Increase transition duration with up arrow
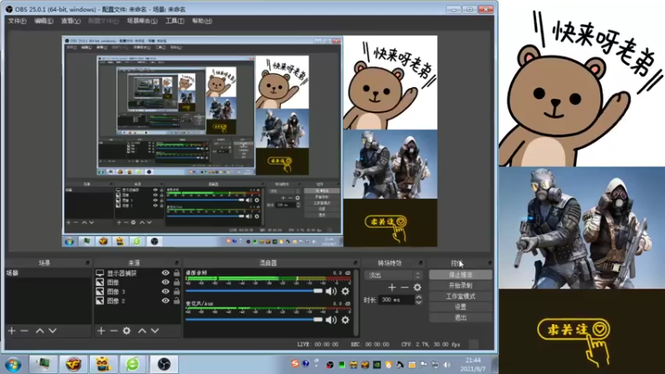The height and width of the screenshot is (374, 665). pyautogui.click(x=419, y=298)
